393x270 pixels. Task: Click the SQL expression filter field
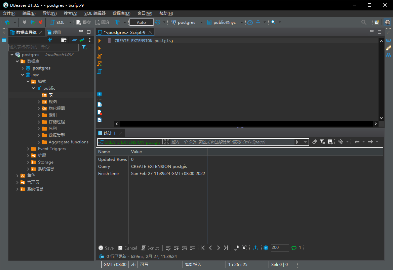point(232,142)
